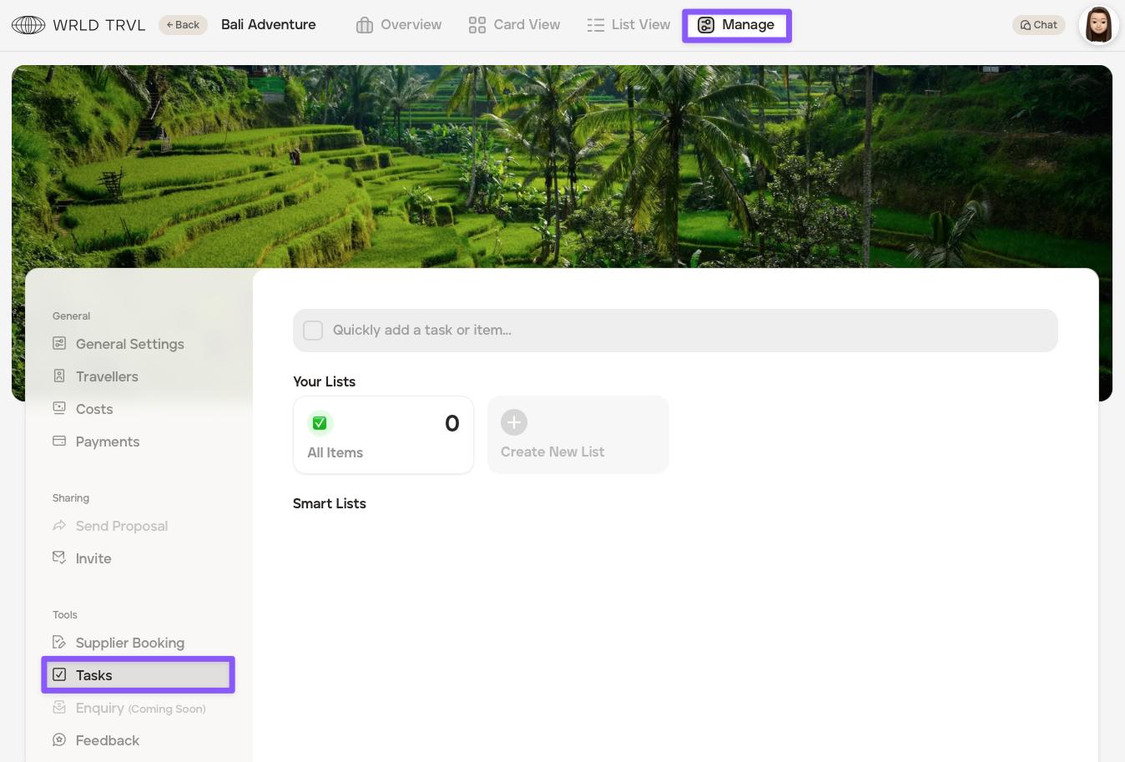Viewport: 1125px width, 762px height.
Task: Click the WRLD TRVL globe logo
Action: 28,25
